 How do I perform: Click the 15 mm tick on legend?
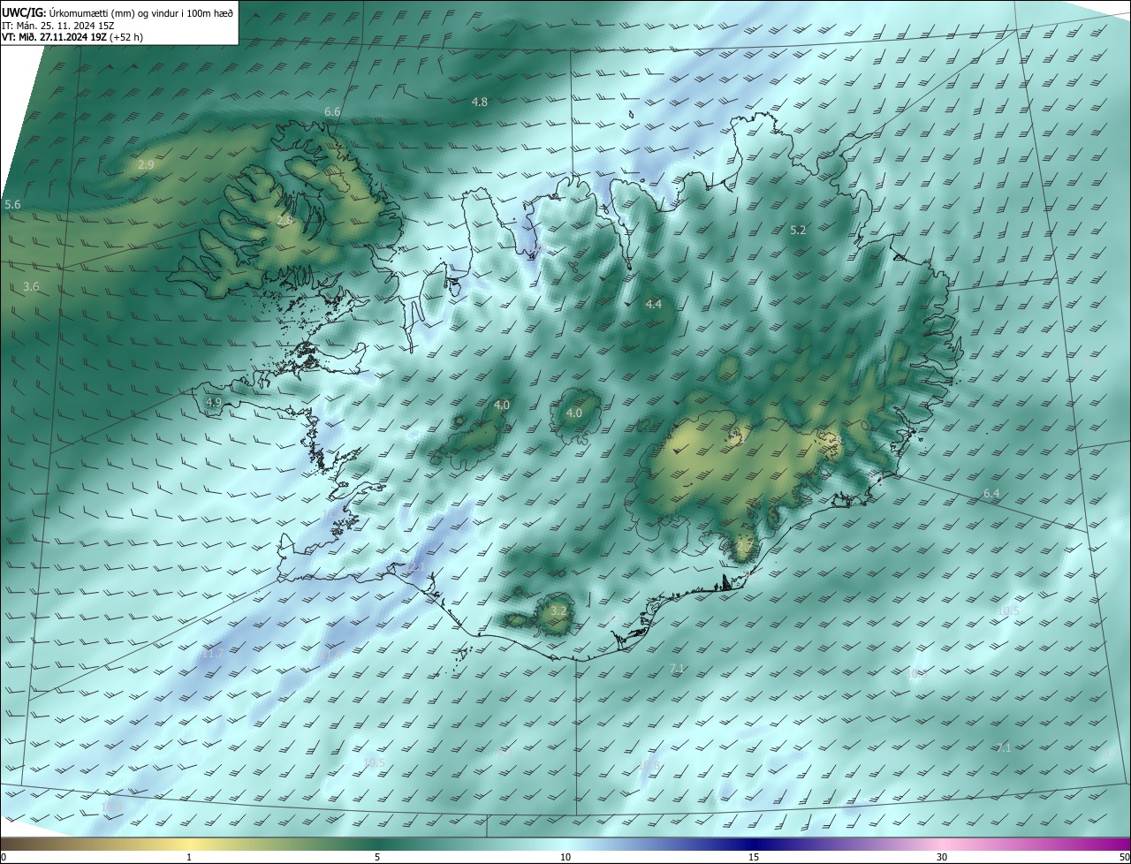click(754, 857)
